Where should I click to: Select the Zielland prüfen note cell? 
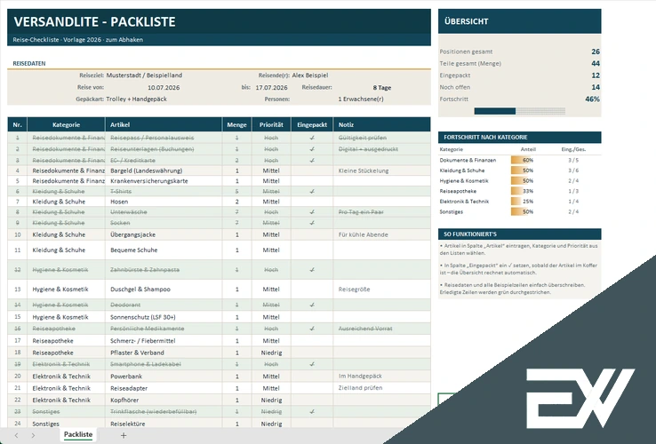pyautogui.click(x=382, y=388)
